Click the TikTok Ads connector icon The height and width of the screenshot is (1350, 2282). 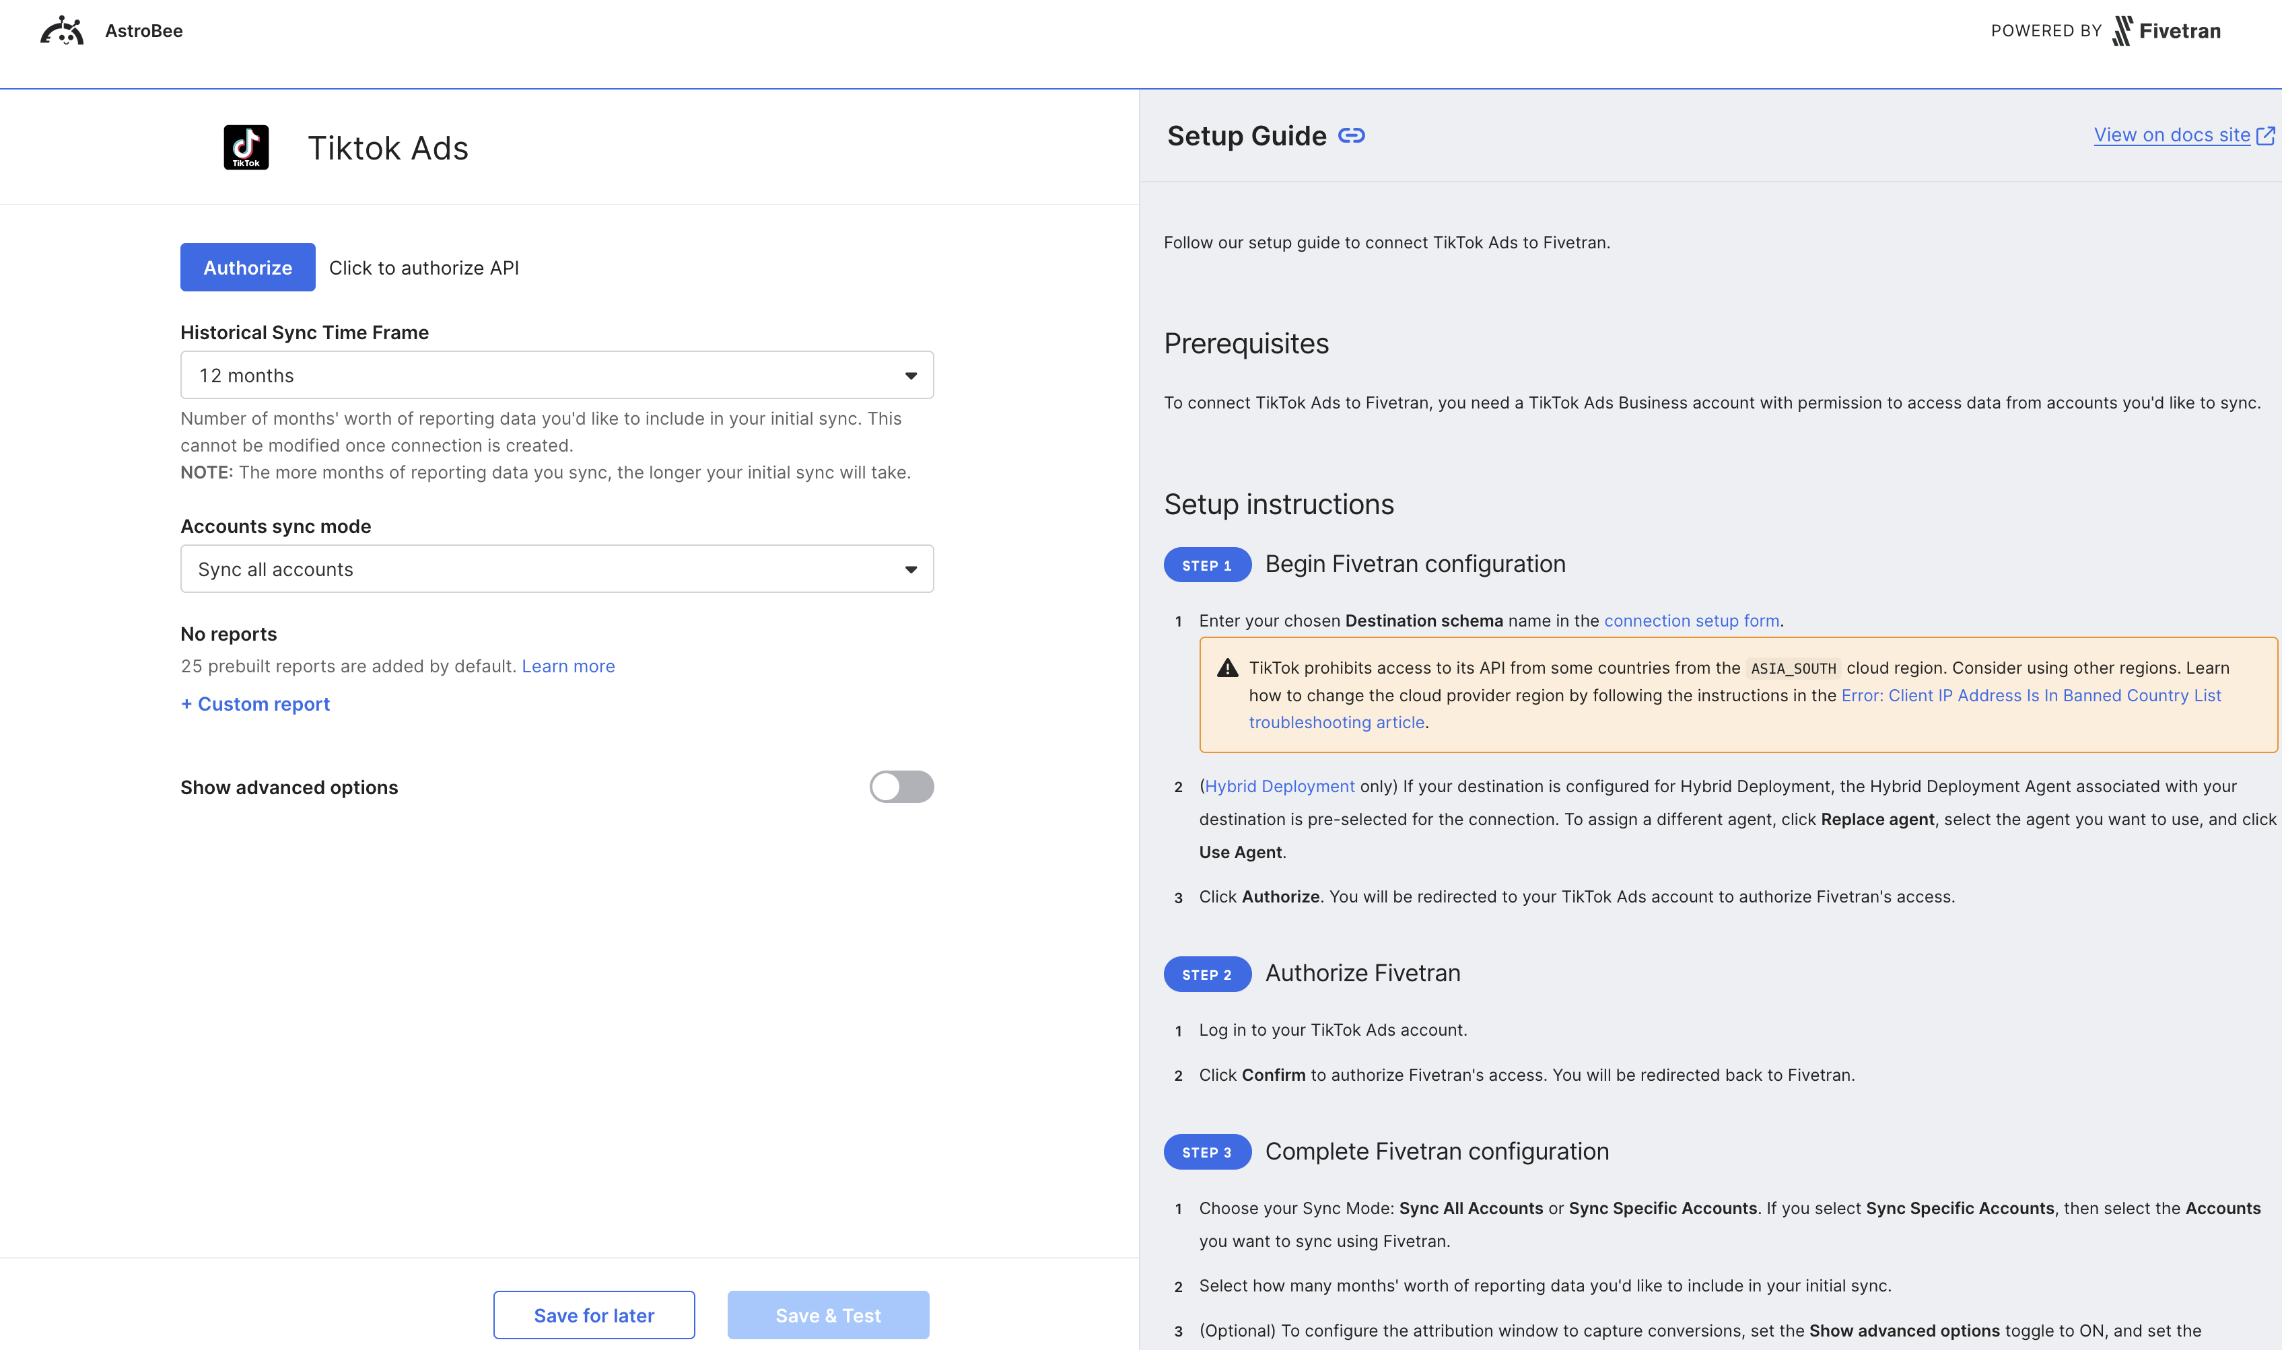(x=245, y=147)
